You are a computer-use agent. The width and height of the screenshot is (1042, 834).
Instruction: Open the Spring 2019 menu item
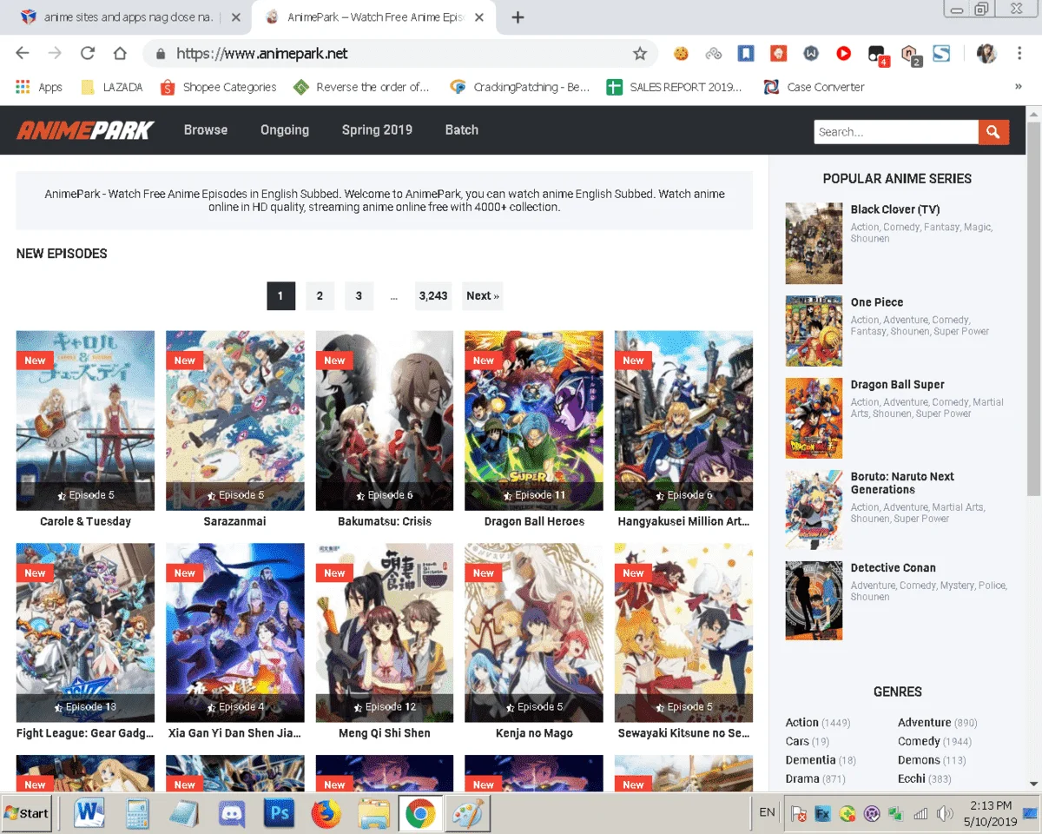pos(377,129)
